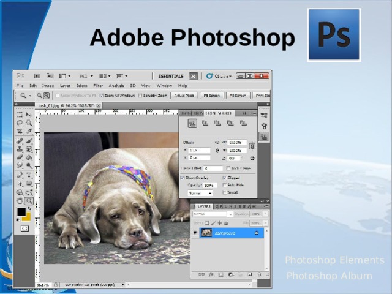Select the Move tool

click(x=29, y=115)
